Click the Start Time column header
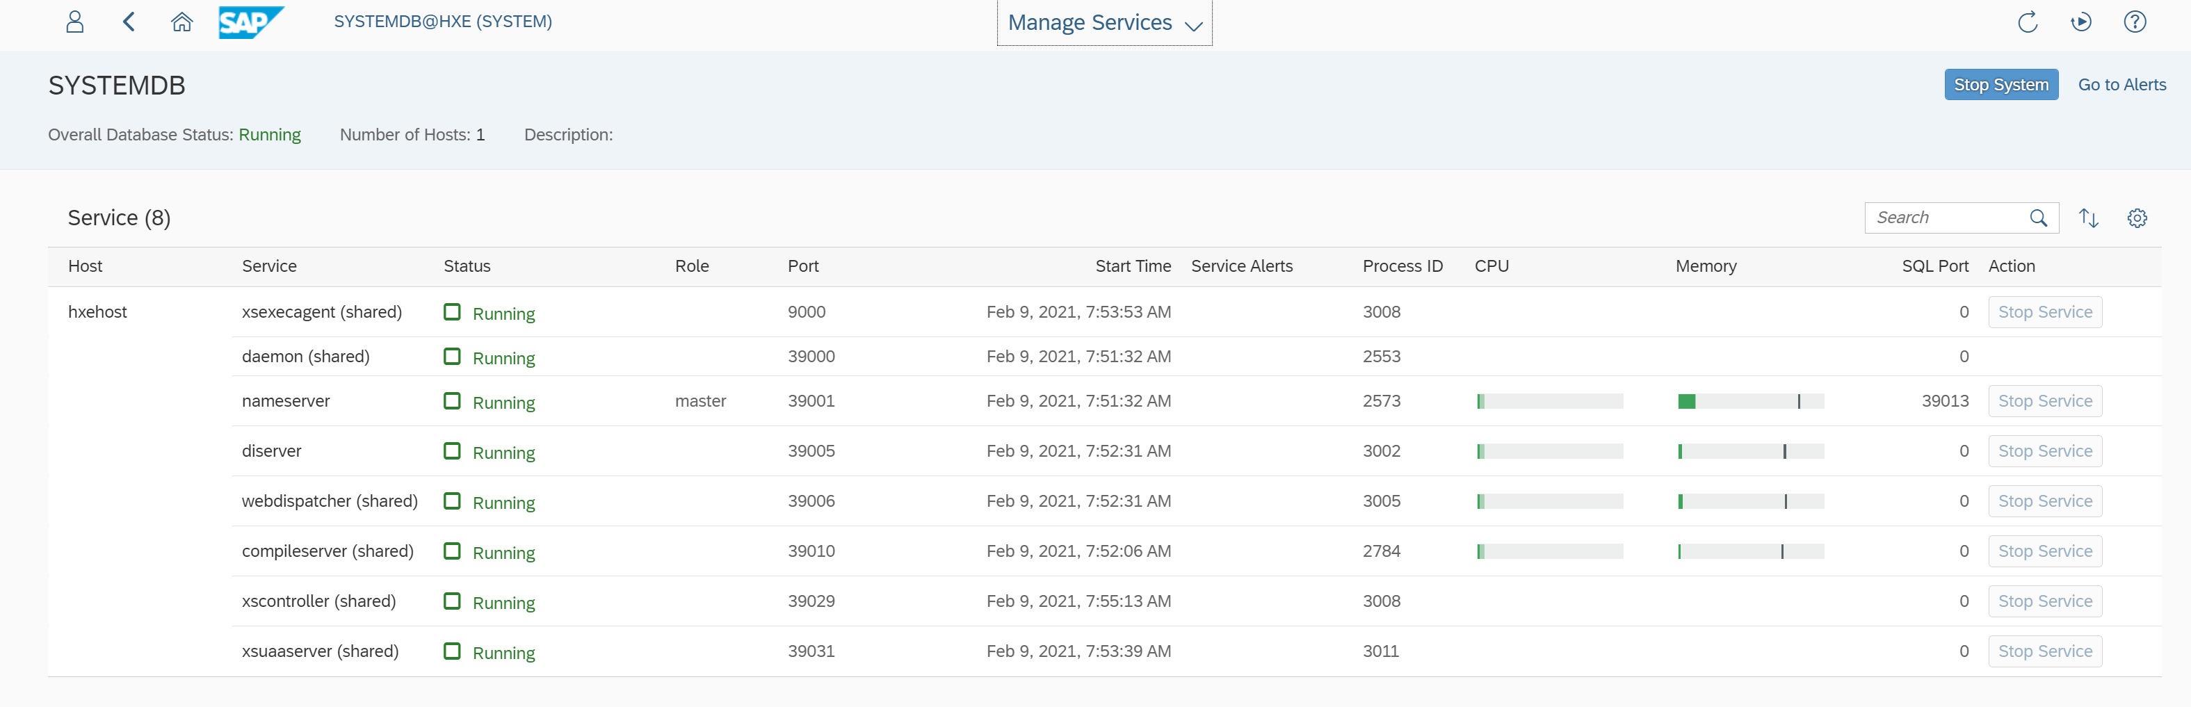The image size is (2191, 707). (1132, 266)
